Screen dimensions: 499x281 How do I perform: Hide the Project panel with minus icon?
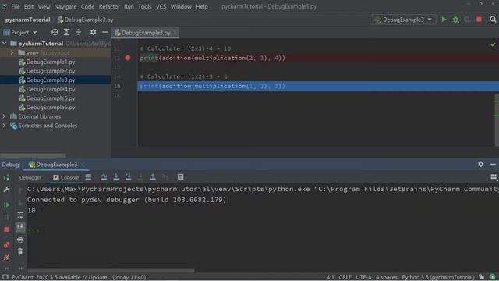[104, 32]
